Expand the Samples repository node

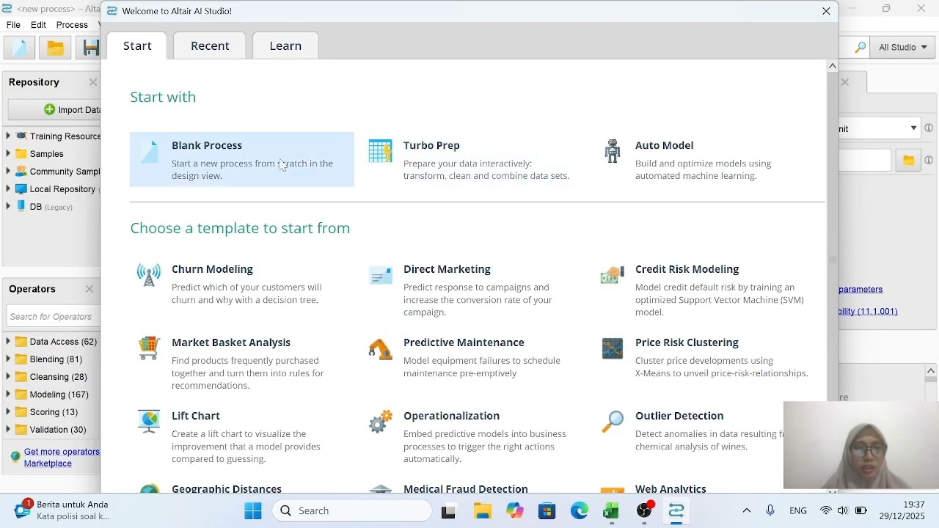(8, 153)
